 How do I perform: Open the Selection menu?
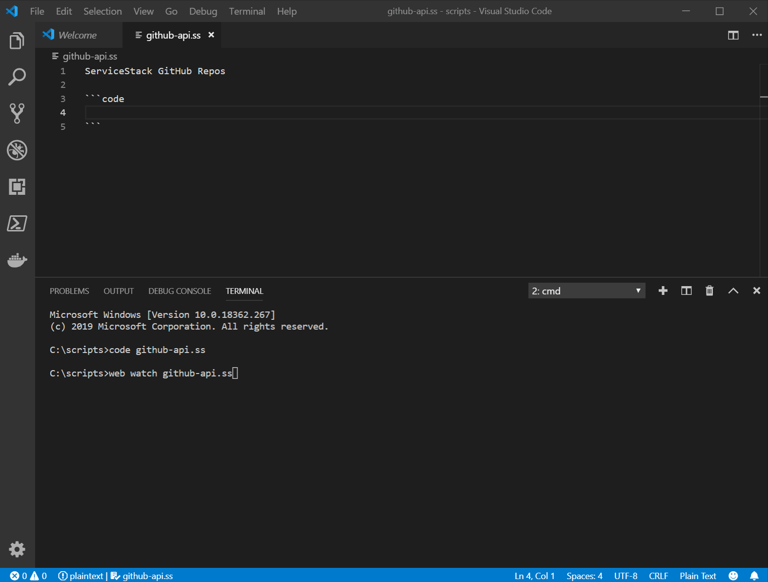pos(102,11)
